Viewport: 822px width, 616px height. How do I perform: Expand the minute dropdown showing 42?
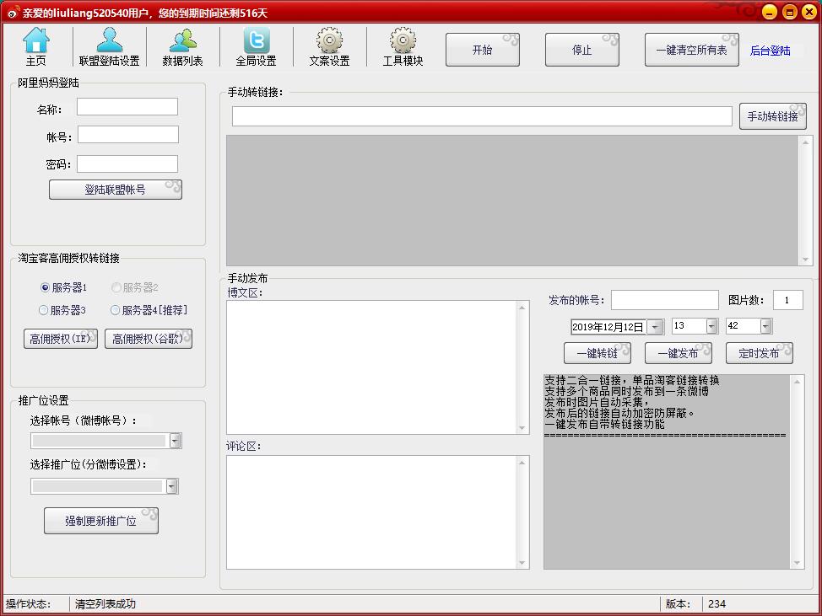point(766,326)
